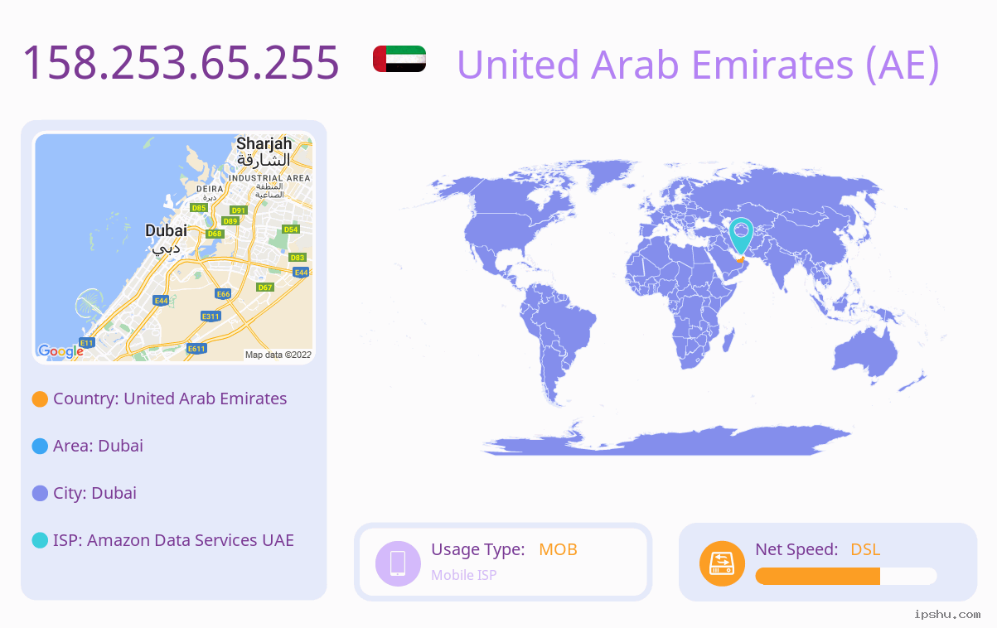Click the orange Net Speed drive icon
This screenshot has height=628, width=997.
[x=722, y=563]
